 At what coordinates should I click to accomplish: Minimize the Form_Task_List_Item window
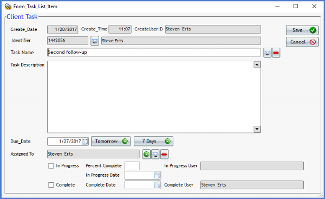pyautogui.click(x=277, y=6)
